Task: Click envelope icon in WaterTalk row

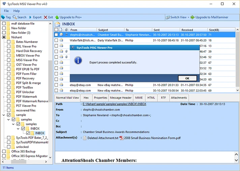Action: pyautogui.click(x=61, y=40)
